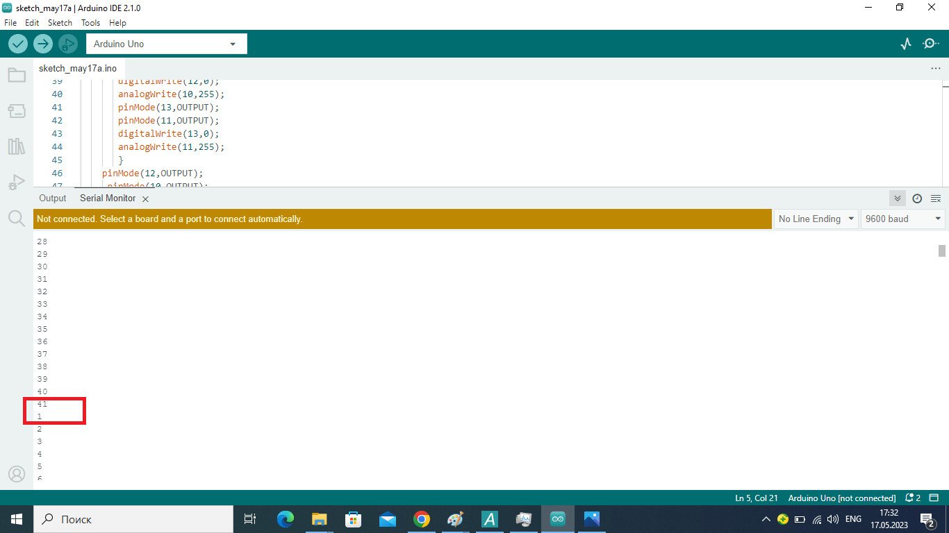Click serial output value 28

42,242
